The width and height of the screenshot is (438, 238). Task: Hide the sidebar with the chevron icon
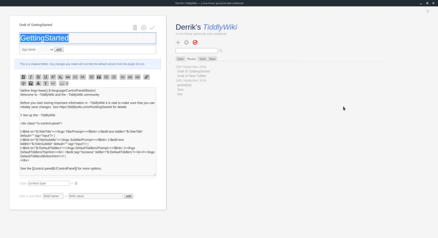(x=428, y=11)
